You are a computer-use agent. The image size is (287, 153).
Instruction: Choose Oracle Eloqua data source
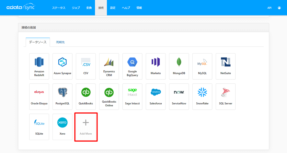coord(39,97)
